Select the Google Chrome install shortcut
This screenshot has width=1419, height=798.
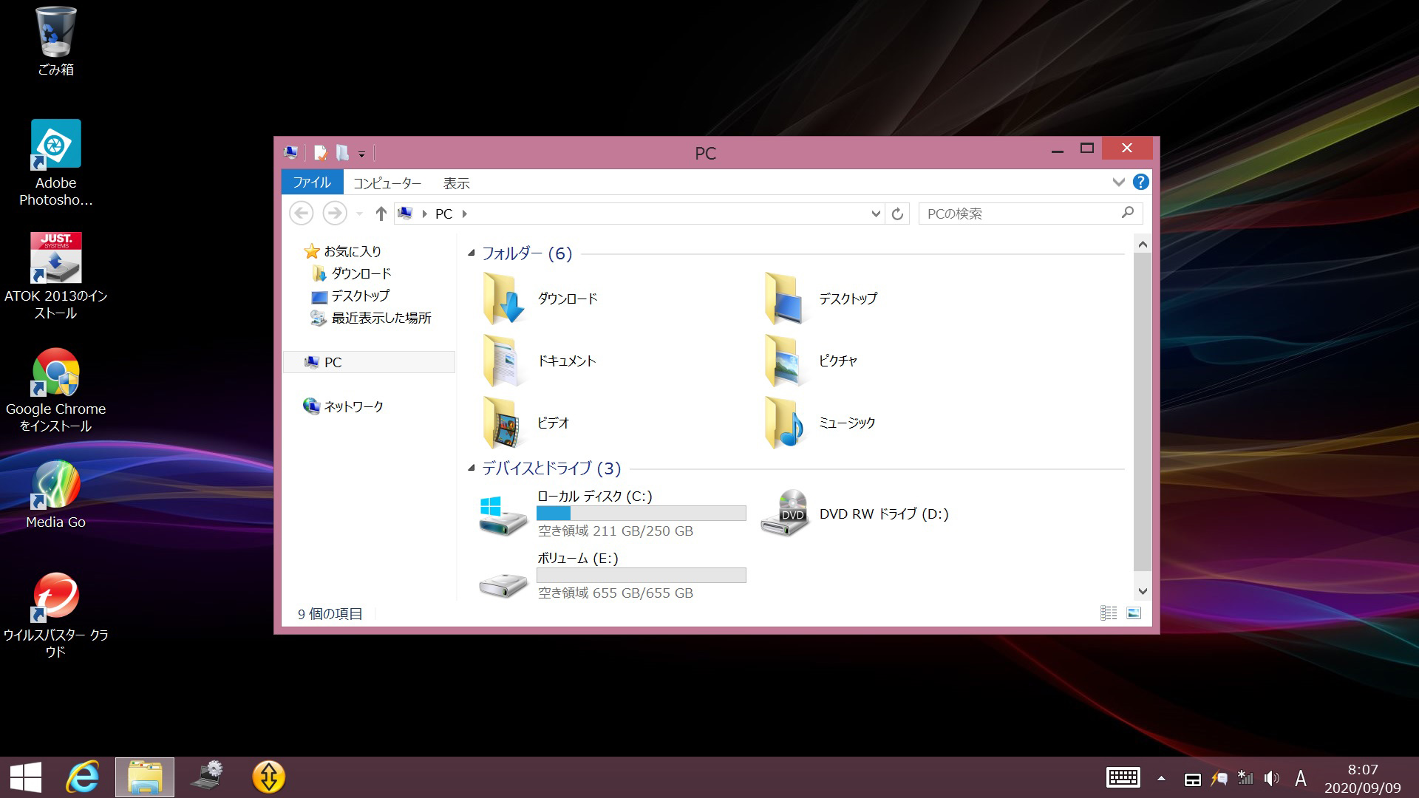pos(55,389)
